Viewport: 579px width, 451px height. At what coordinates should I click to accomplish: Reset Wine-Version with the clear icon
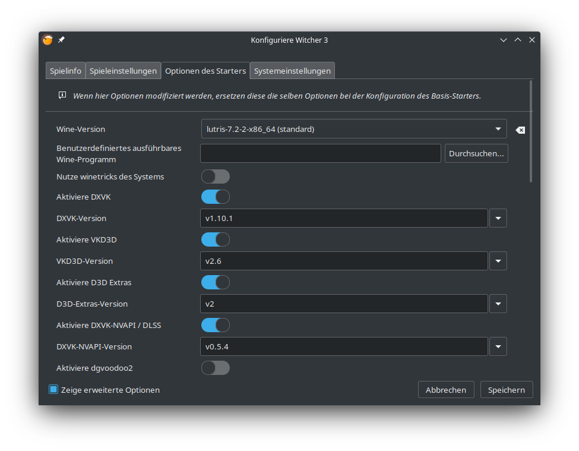[520, 130]
